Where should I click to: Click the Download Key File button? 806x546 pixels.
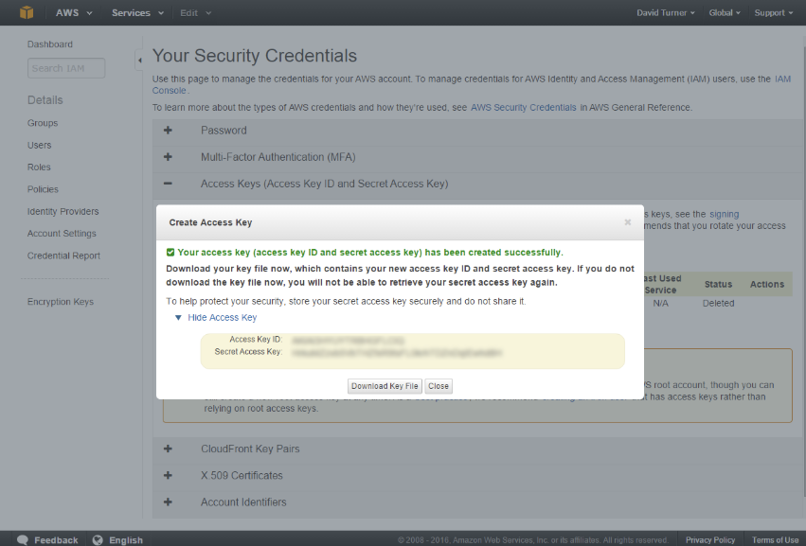385,386
